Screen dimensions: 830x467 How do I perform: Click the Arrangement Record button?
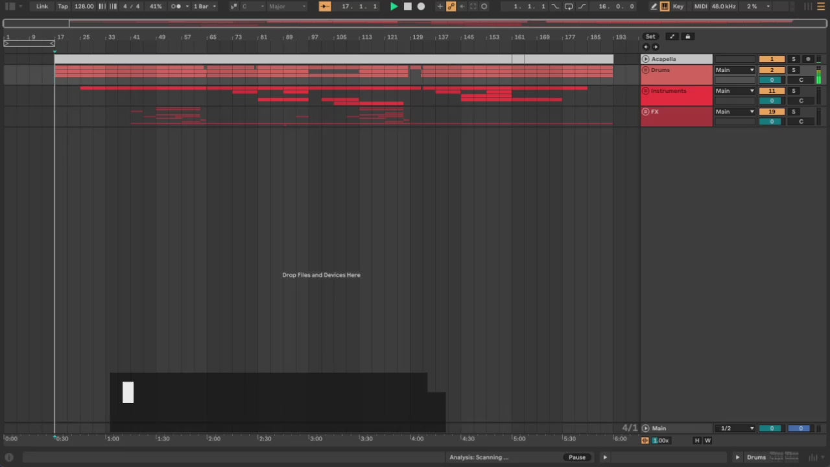coord(421,6)
